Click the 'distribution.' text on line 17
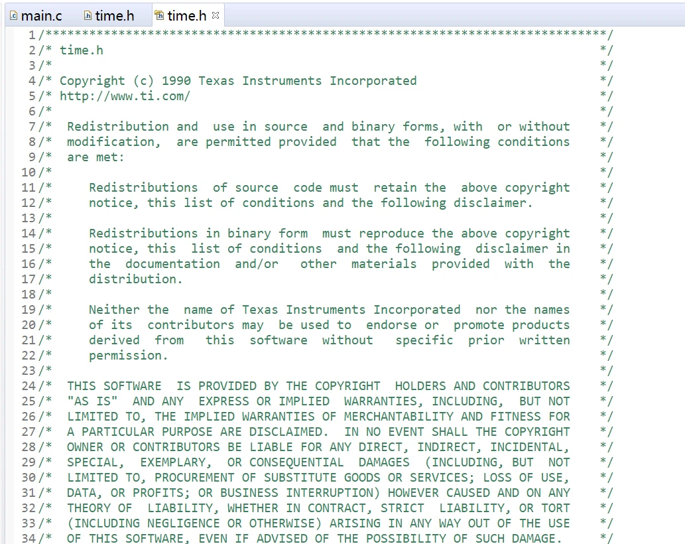This screenshot has height=544, width=685. tap(136, 279)
